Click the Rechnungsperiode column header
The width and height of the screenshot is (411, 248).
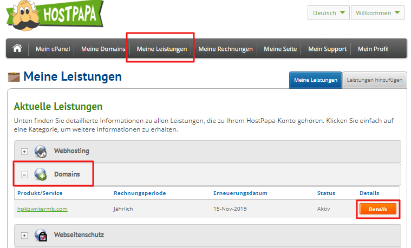point(140,193)
